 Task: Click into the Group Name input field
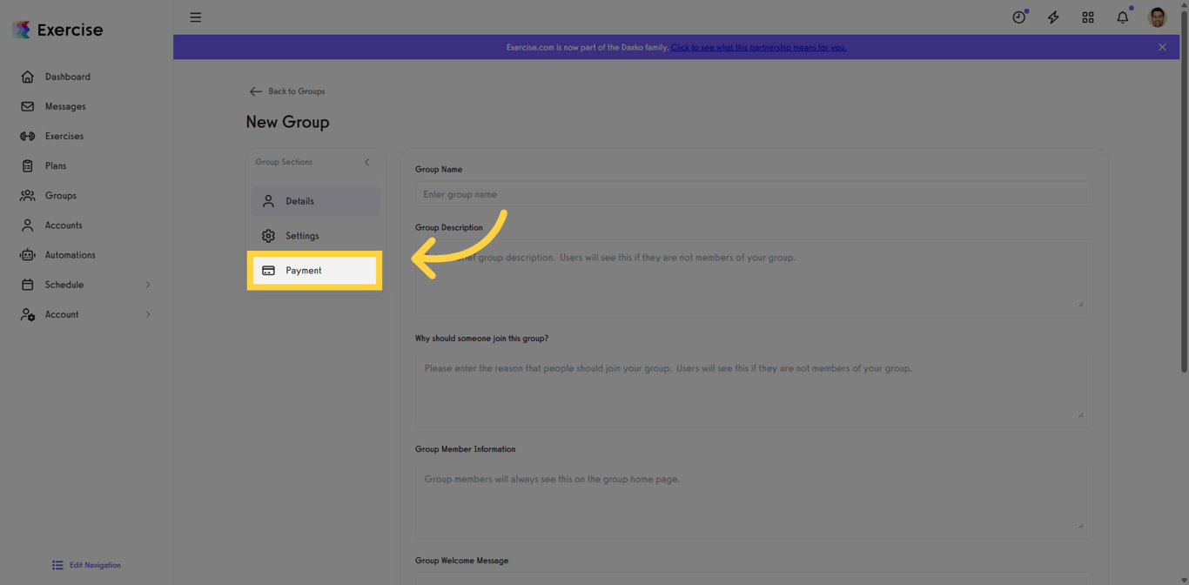pos(753,193)
